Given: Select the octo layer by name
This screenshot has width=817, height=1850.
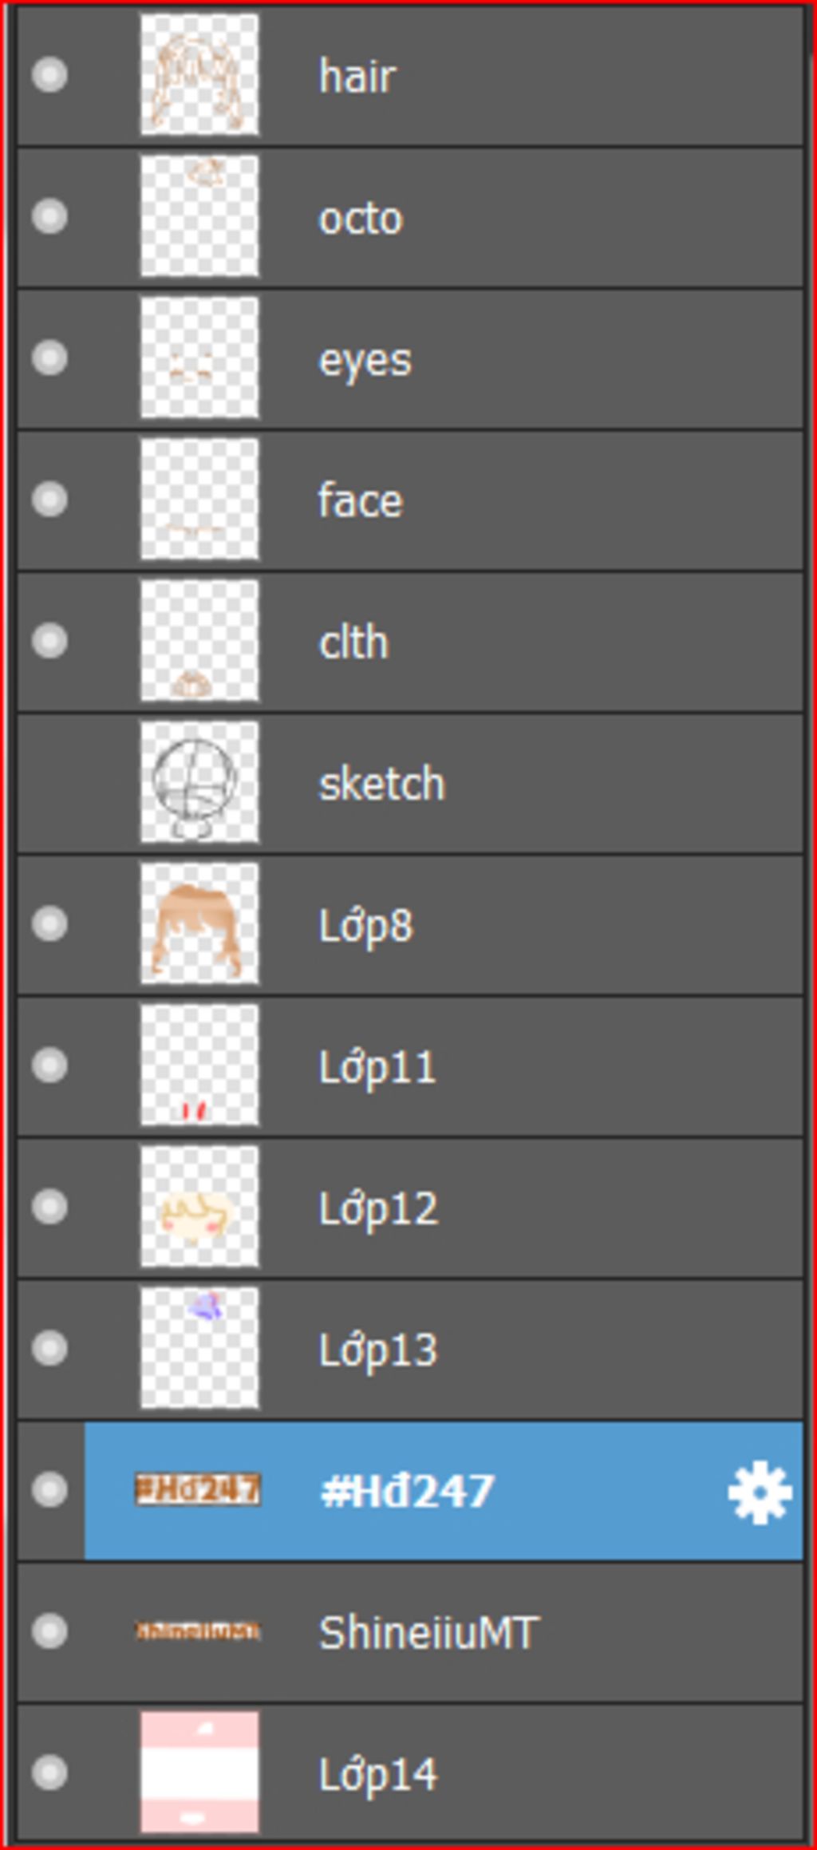Looking at the screenshot, I should coord(361,219).
